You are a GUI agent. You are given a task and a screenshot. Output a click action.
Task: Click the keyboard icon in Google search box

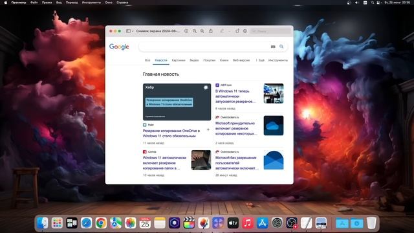click(x=273, y=47)
